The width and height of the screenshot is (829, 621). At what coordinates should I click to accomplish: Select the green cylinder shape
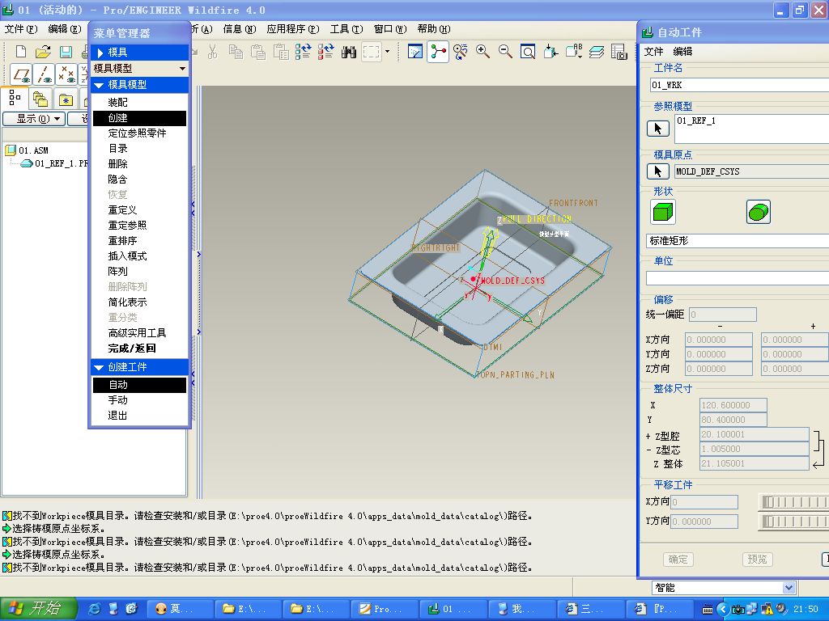tap(758, 213)
